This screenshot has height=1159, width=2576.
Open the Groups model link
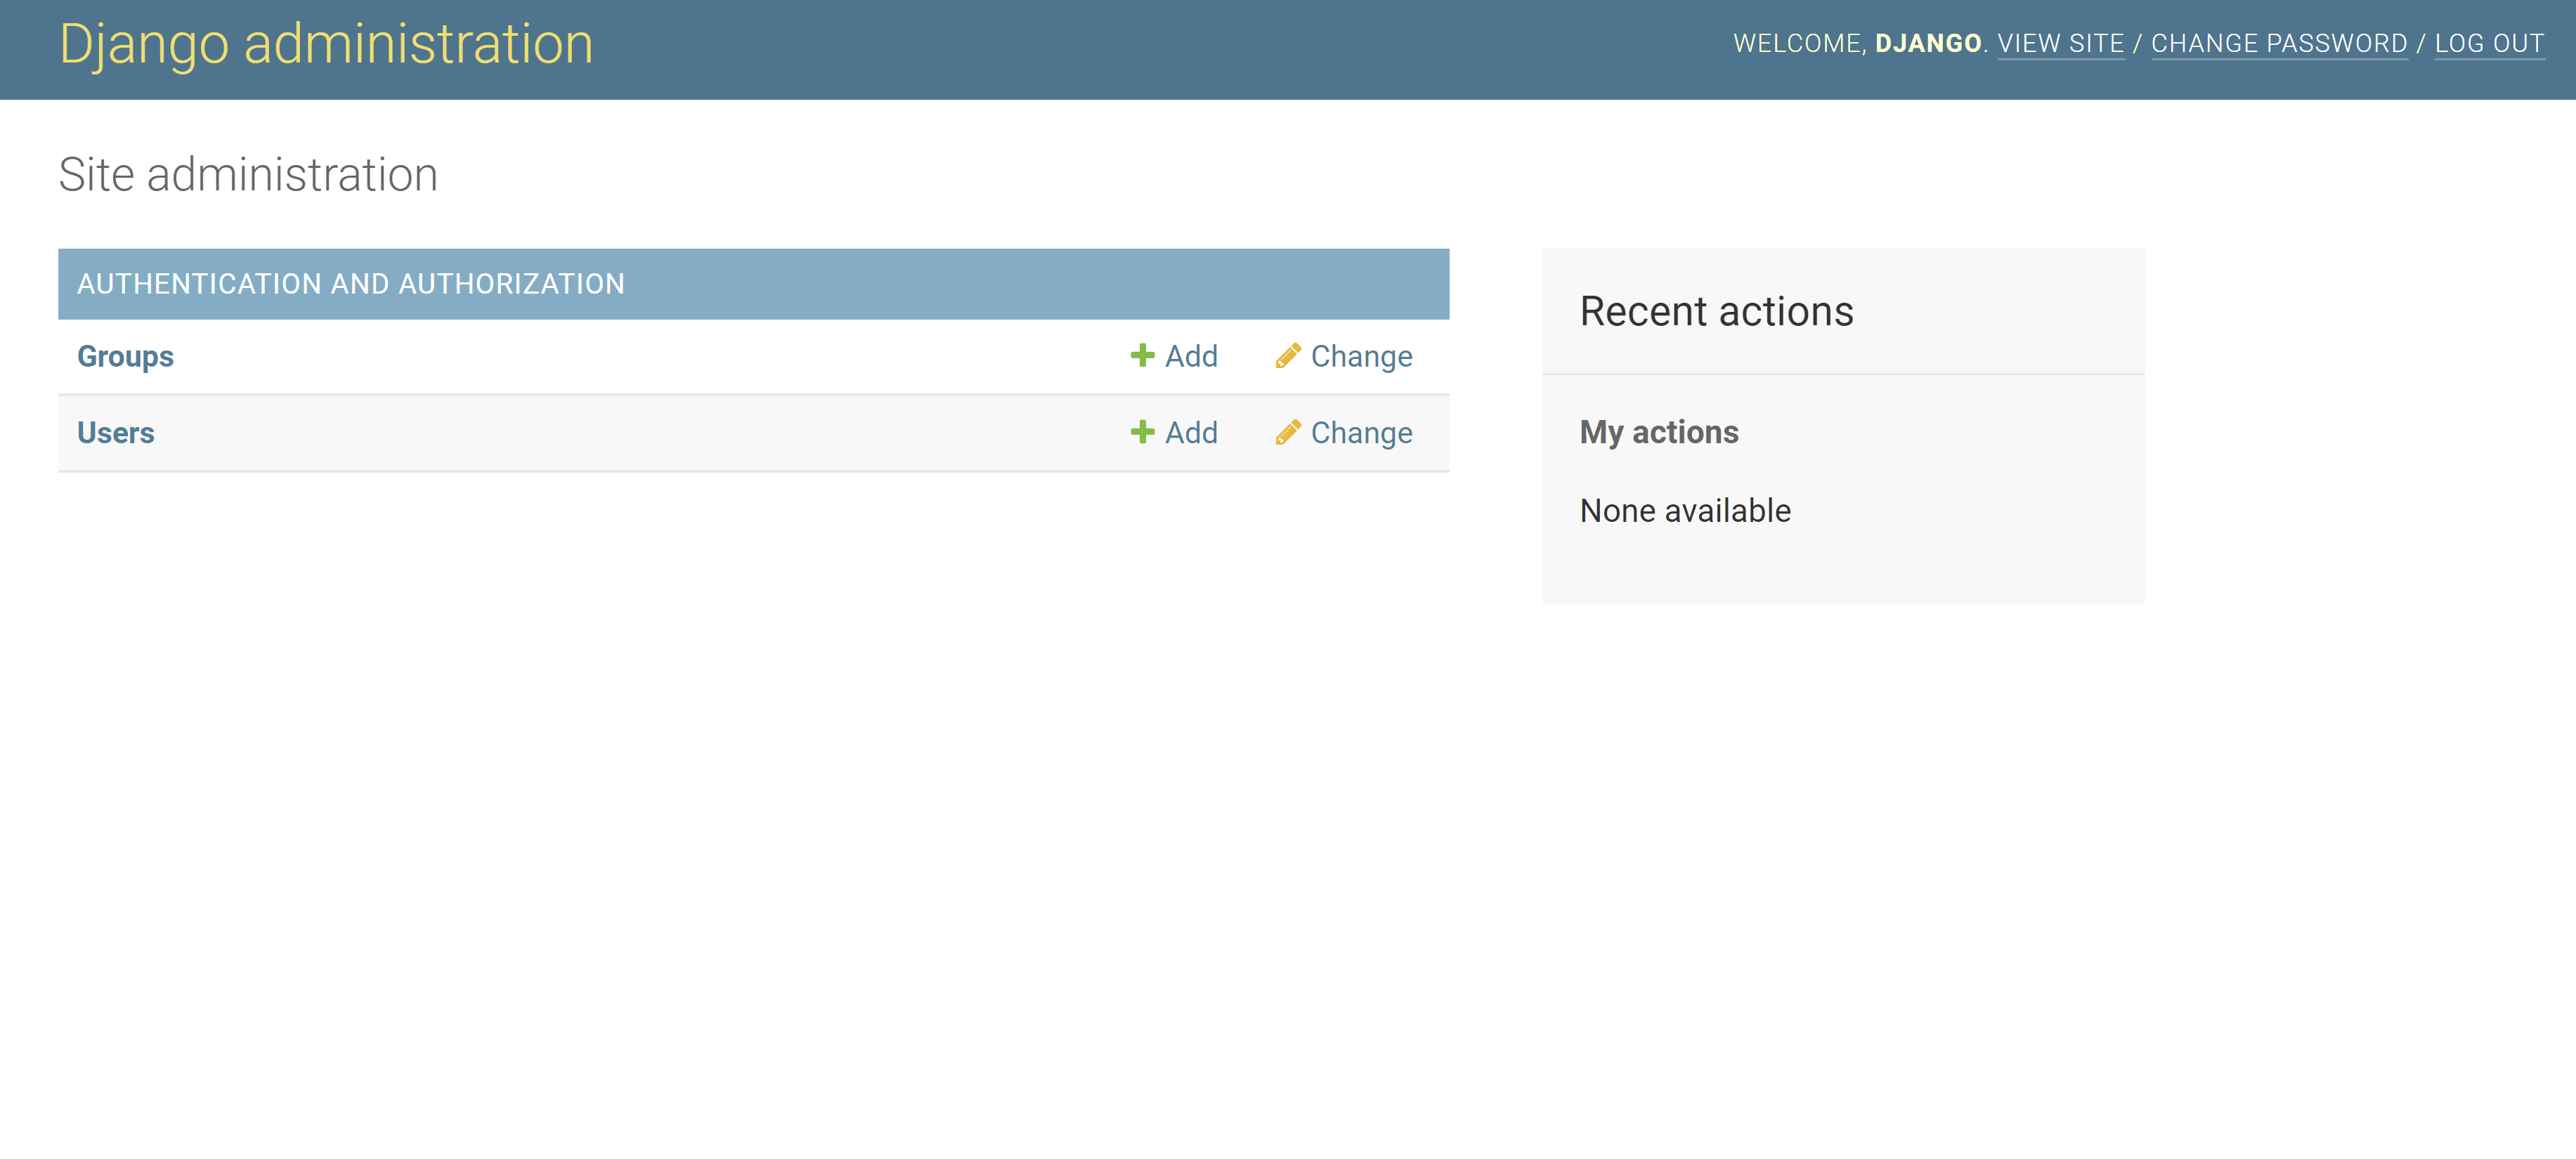click(125, 356)
